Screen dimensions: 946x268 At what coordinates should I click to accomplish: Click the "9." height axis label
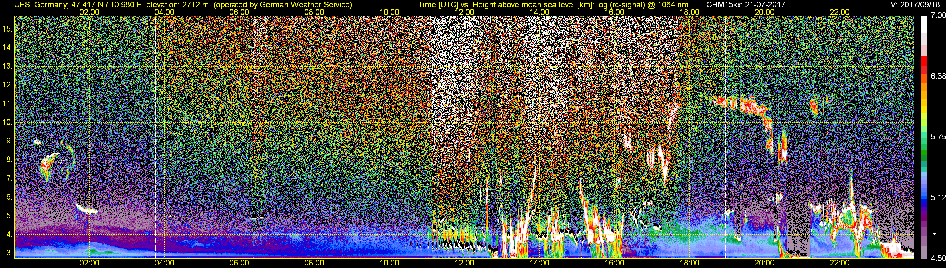[x=9, y=141]
